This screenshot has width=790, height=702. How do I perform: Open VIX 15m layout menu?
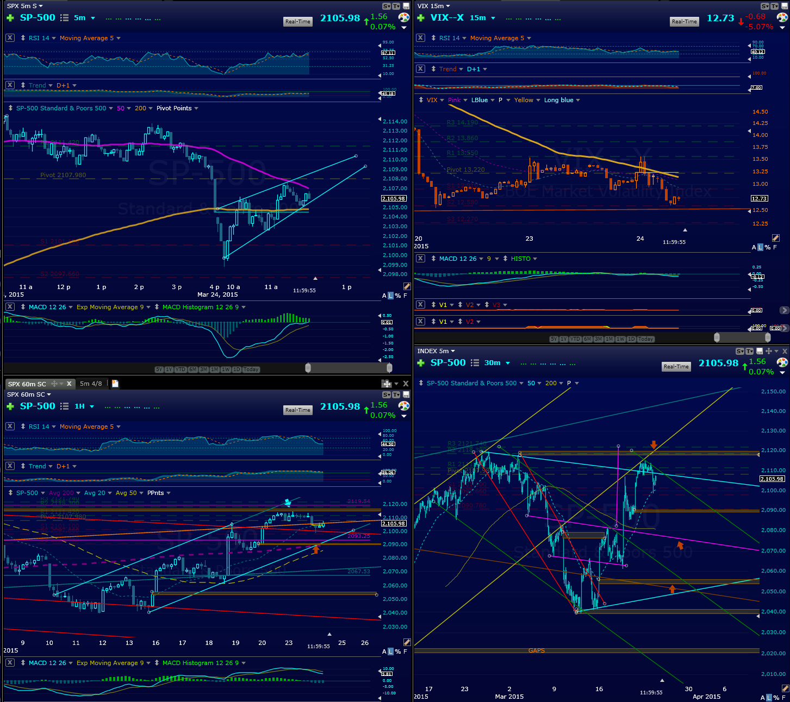coord(434,6)
